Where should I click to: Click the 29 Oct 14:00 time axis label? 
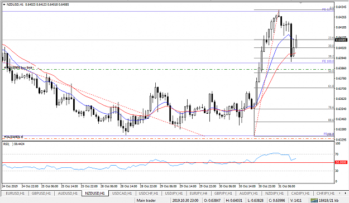coord(188,186)
